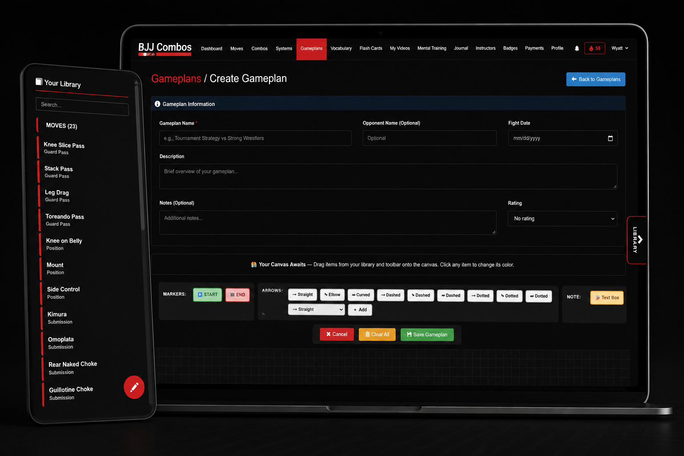This screenshot has width=684, height=456.
Task: Open the Straight arrow type dropdown
Action: coord(316,309)
